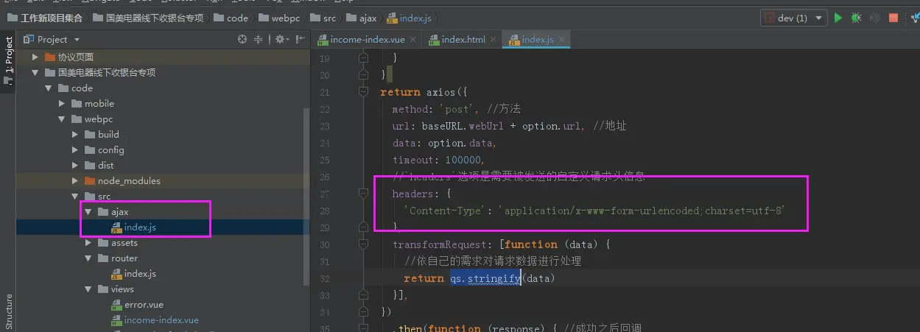Click the code breadcrumb
The width and height of the screenshot is (920, 332).
coord(231,18)
